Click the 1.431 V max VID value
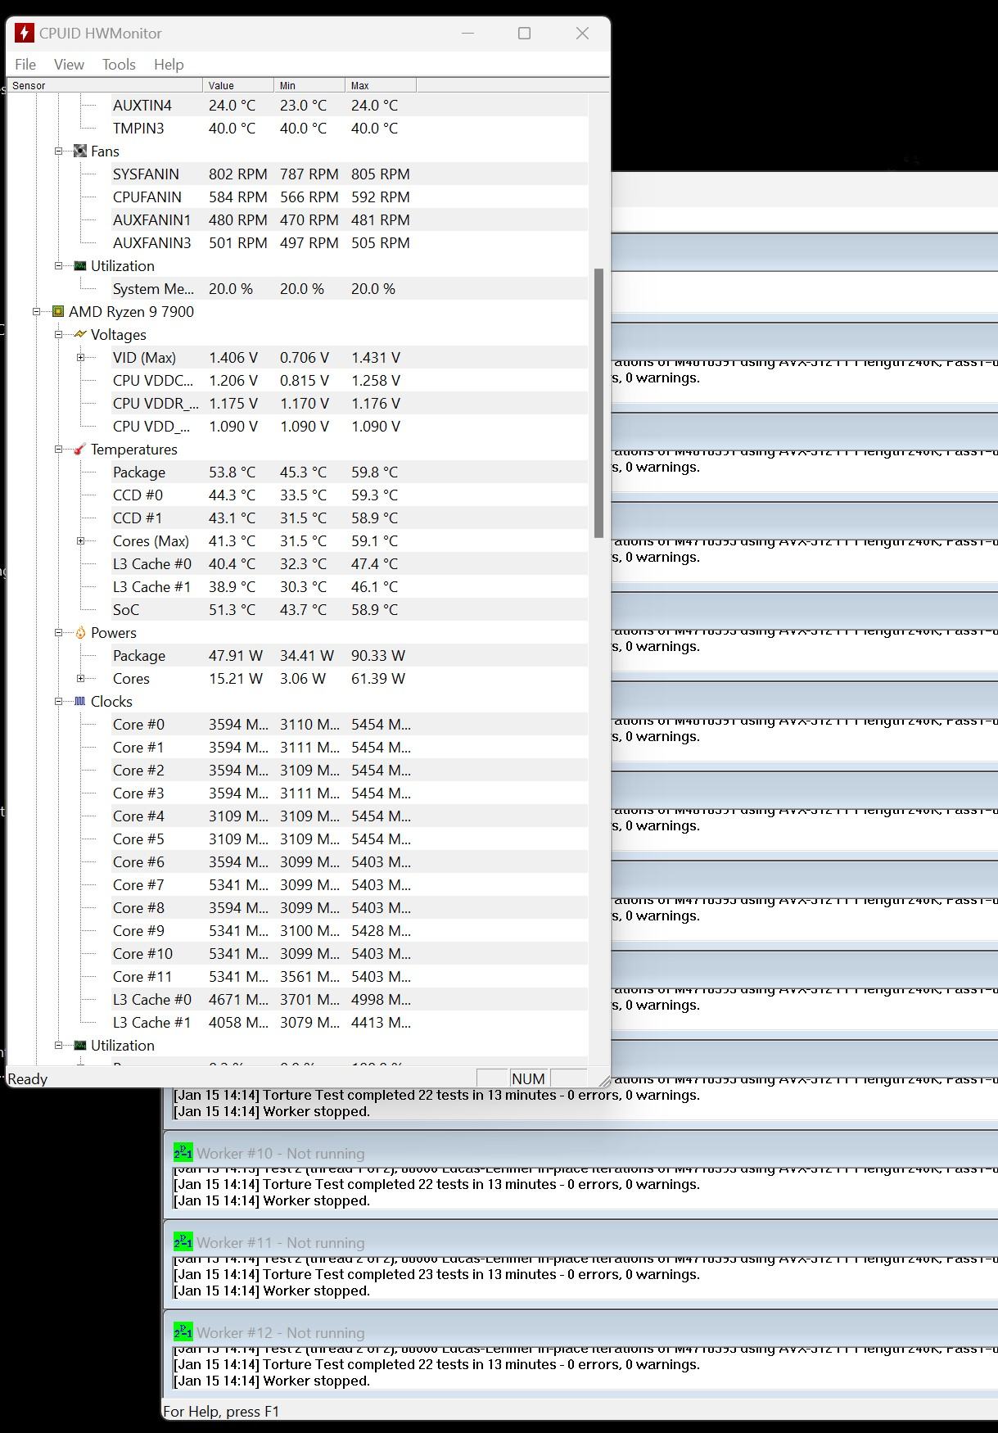Image resolution: width=998 pixels, height=1433 pixels. 376,357
